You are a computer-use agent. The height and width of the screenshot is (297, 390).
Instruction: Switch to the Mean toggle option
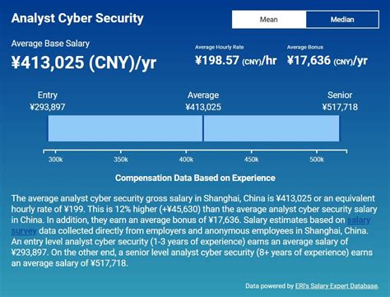pyautogui.click(x=269, y=20)
